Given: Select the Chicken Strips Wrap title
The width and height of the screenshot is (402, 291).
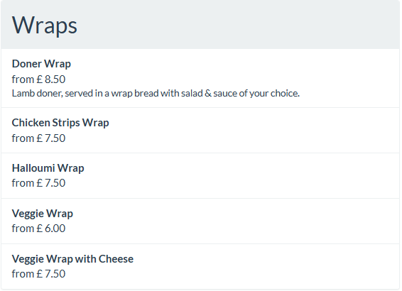Looking at the screenshot, I should (60, 123).
